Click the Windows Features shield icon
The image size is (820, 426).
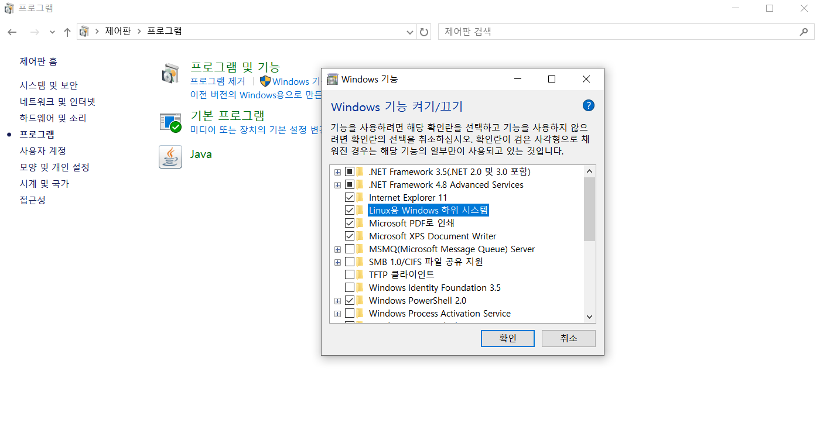coord(265,81)
